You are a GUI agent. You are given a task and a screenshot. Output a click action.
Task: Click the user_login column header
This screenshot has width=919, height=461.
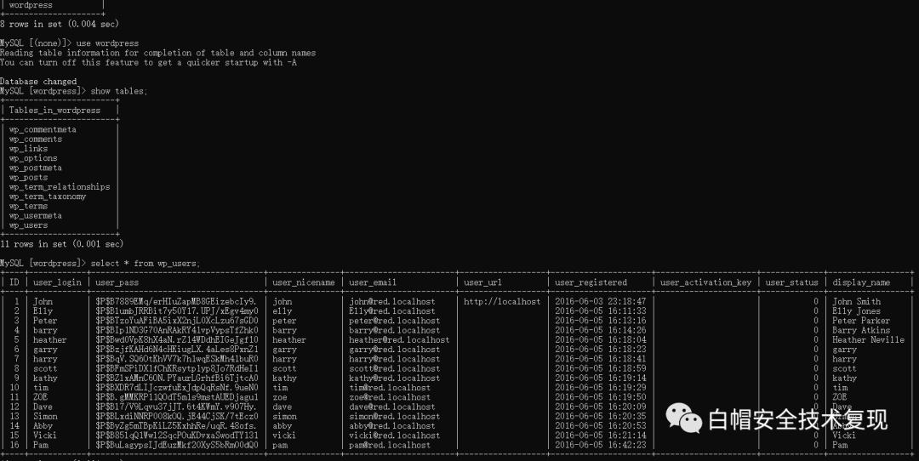tap(58, 282)
